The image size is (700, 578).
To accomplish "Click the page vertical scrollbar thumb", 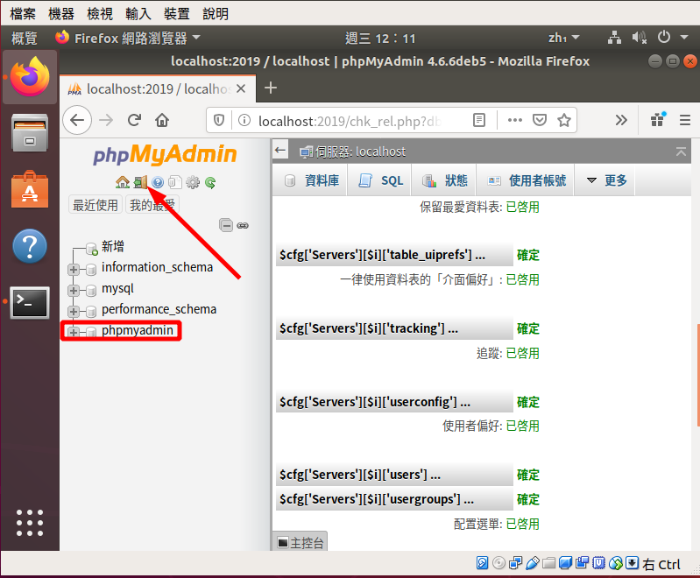I will pos(698,375).
